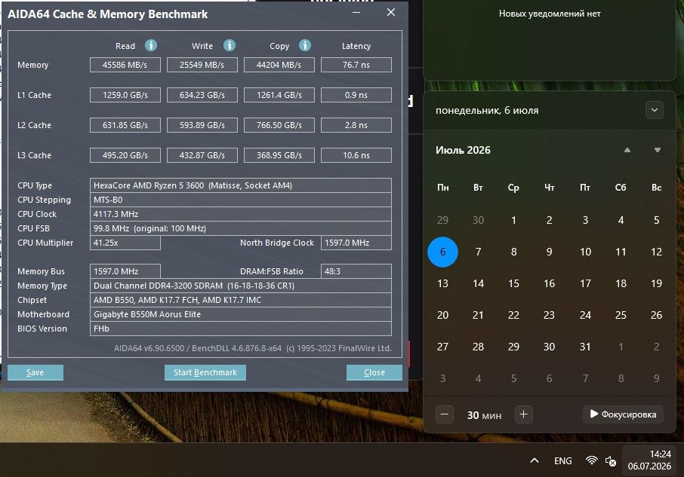684x477 pixels.
Task: Select grayed June 29 in calendar
Action: click(x=442, y=220)
